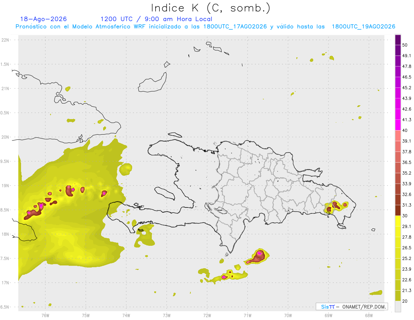Click the legend value "26.5"
This screenshot has height=320, width=414.
coord(407,248)
